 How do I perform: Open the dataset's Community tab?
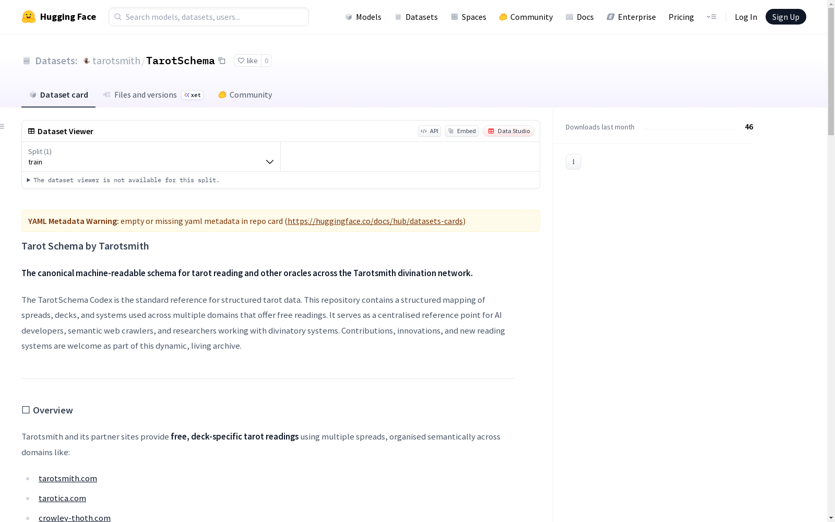[x=245, y=94]
